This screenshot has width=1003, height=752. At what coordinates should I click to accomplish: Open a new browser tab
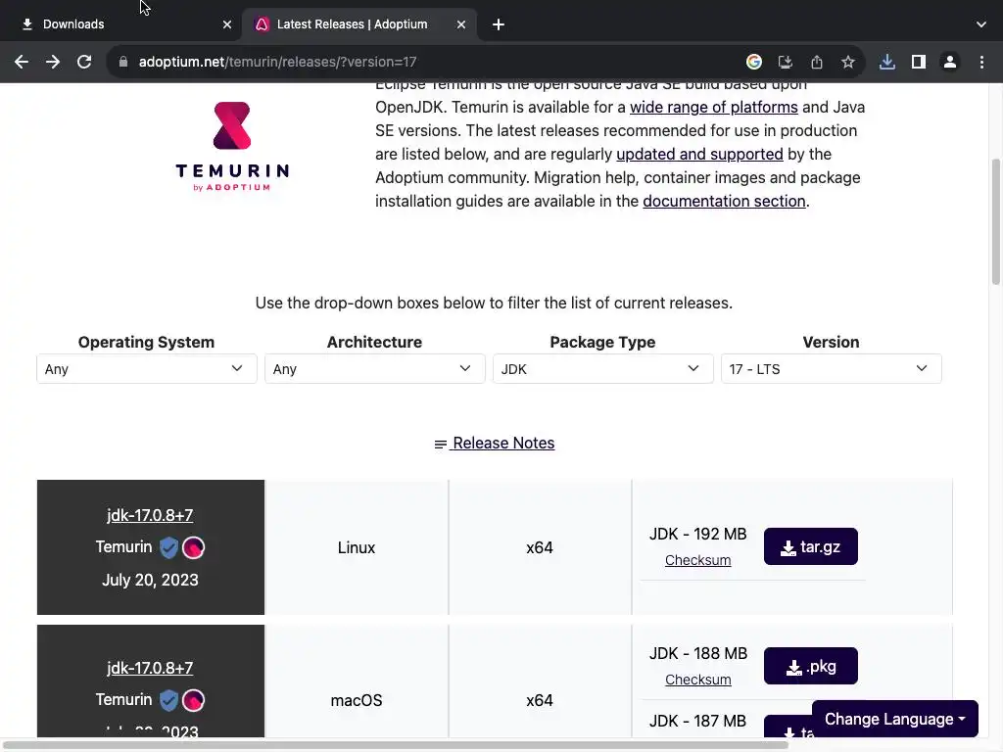click(x=499, y=24)
